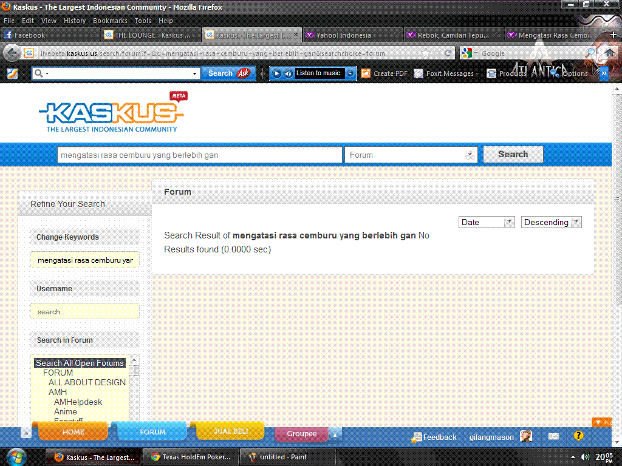Viewport: 622px width, 466px height.
Task: Open the Ask search box dropdown arrow
Action: point(194,73)
